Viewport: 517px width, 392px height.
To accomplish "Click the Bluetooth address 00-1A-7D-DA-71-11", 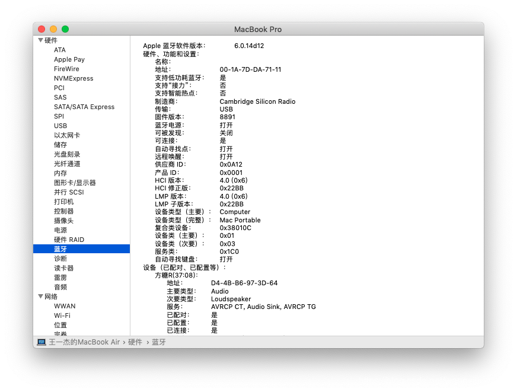I will tap(250, 69).
